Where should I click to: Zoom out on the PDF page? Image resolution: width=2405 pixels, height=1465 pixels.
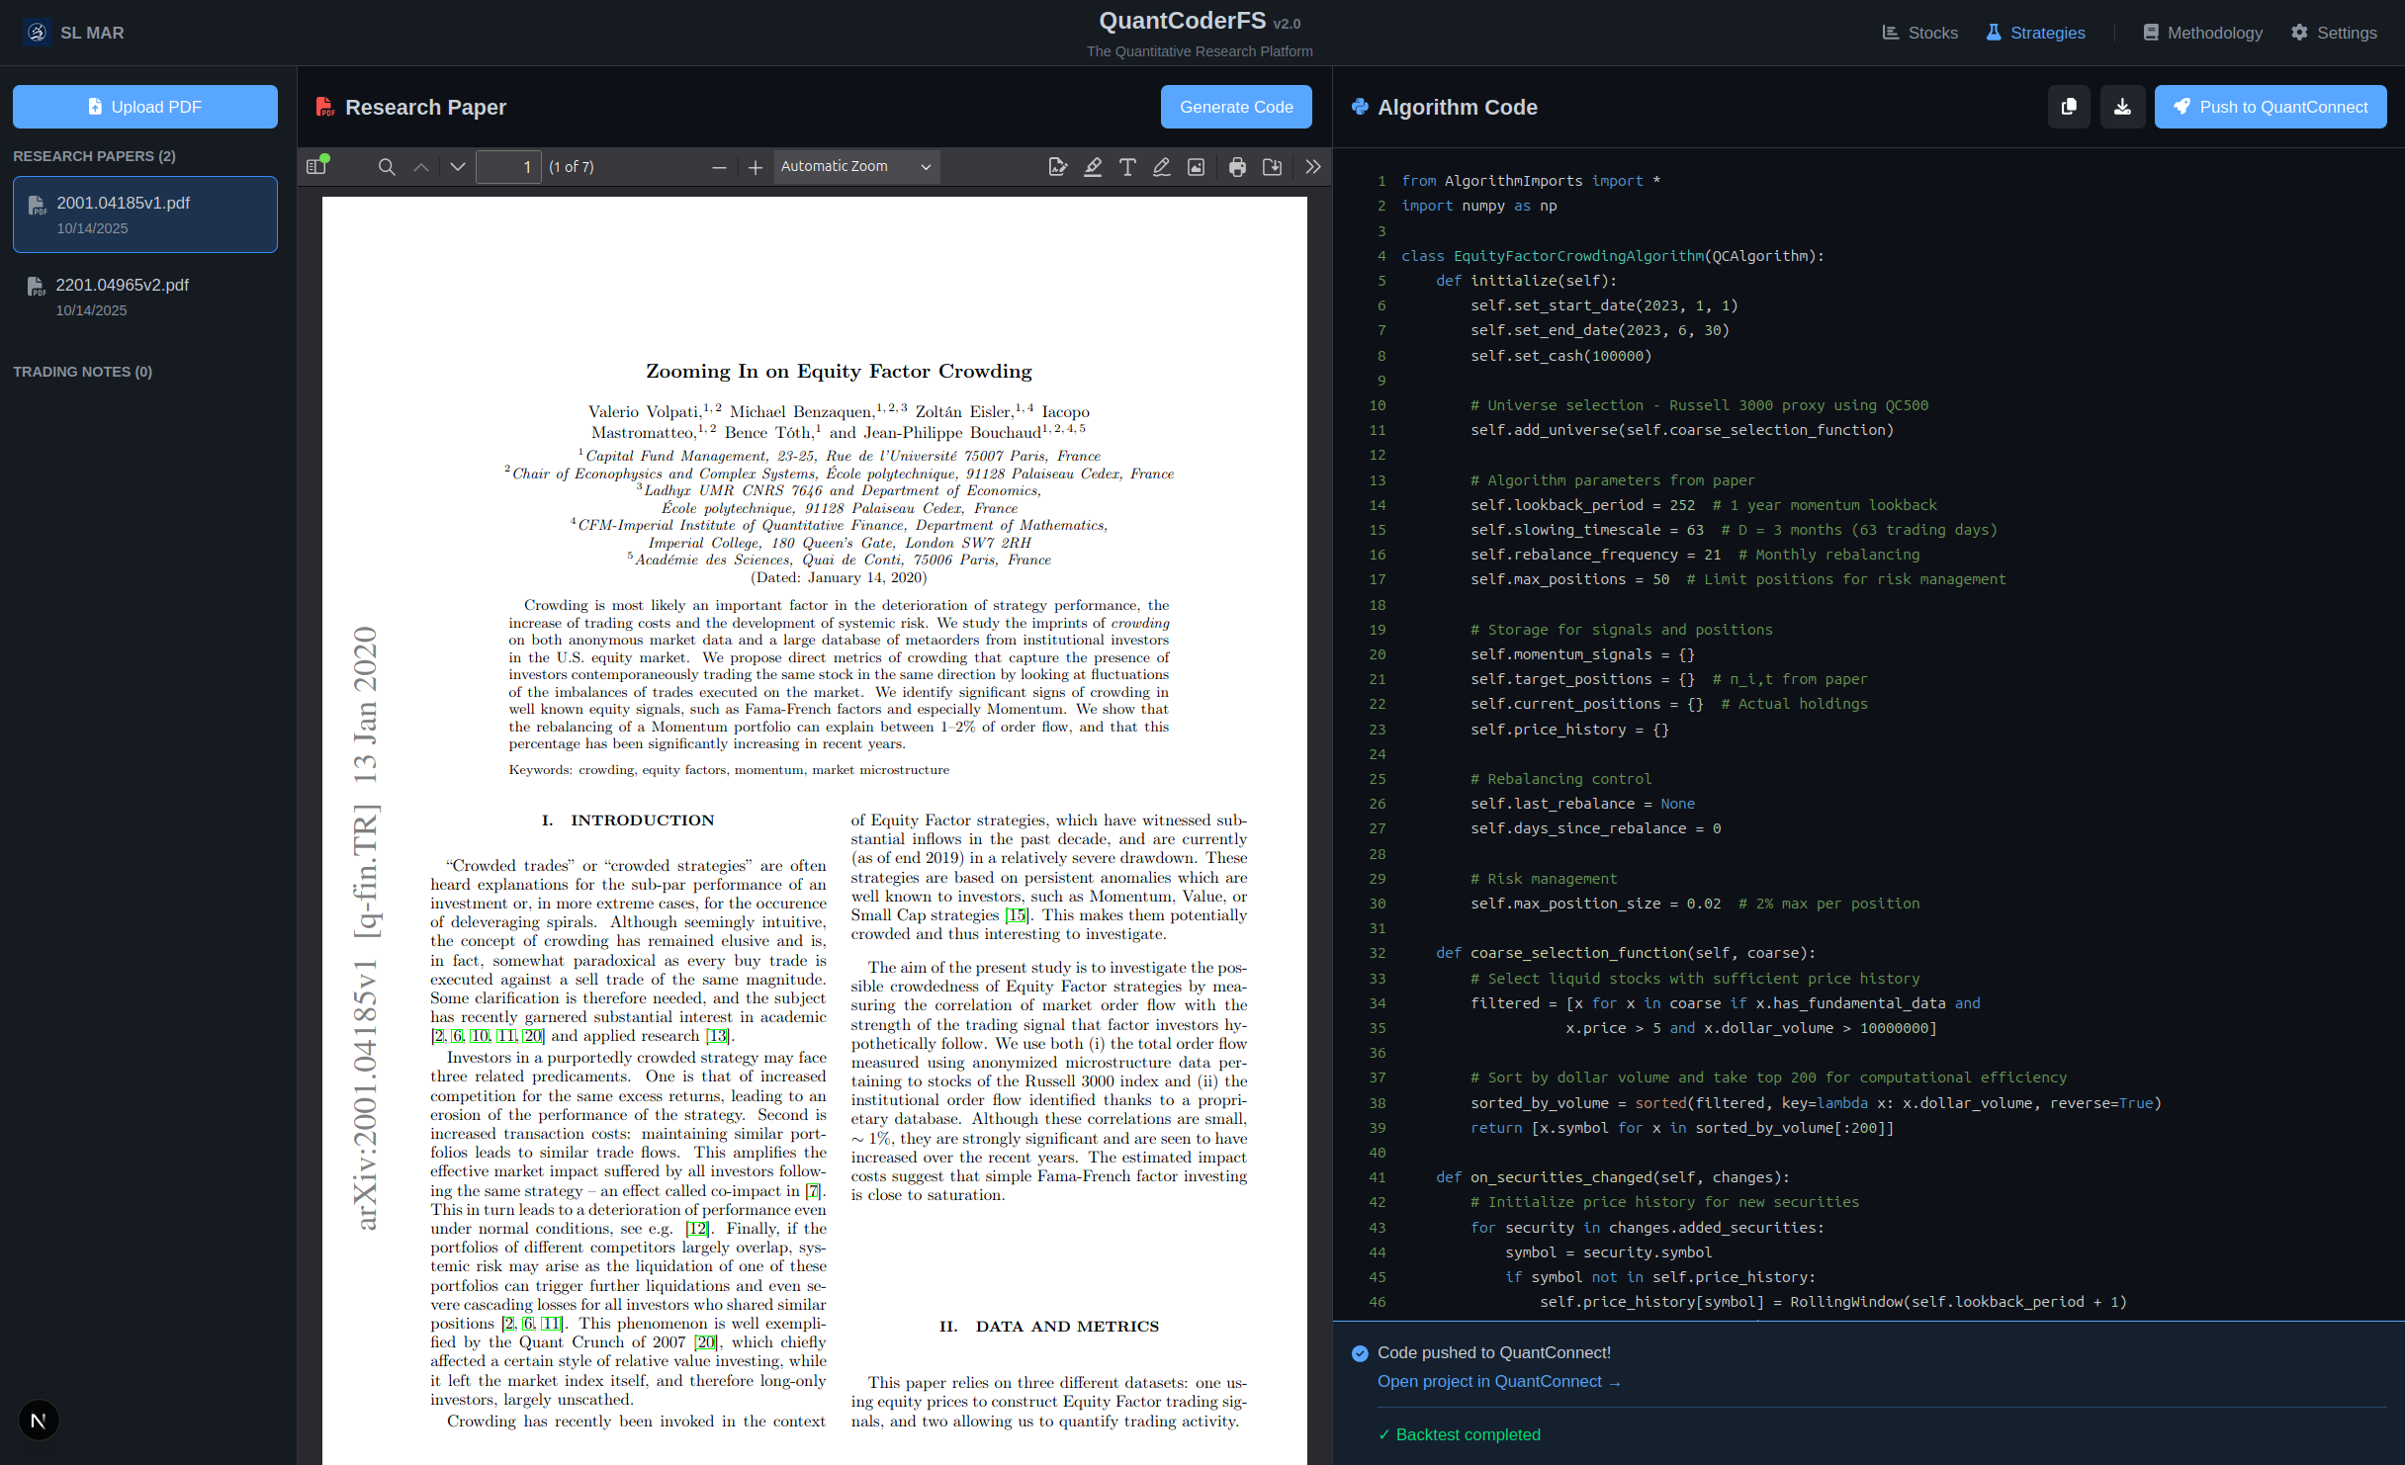pyautogui.click(x=719, y=166)
